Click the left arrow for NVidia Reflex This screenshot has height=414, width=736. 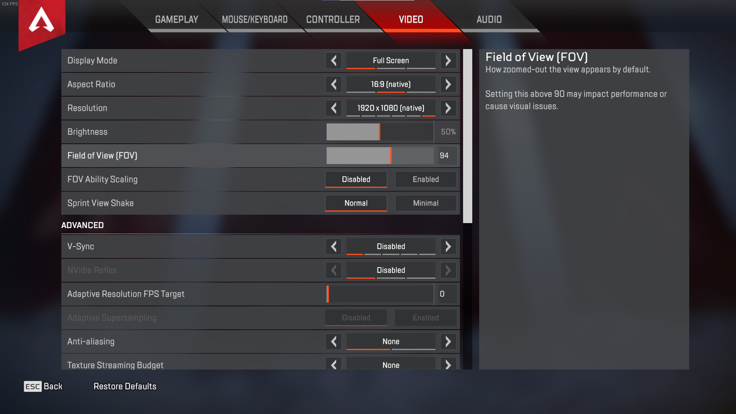pos(333,270)
